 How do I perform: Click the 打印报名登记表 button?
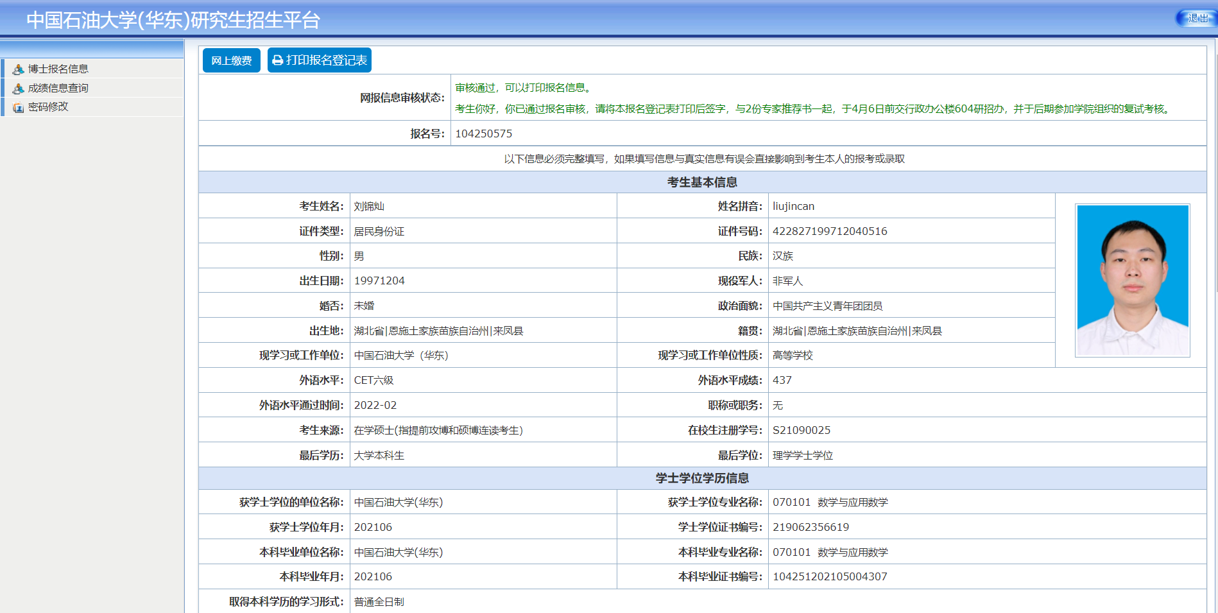(320, 60)
